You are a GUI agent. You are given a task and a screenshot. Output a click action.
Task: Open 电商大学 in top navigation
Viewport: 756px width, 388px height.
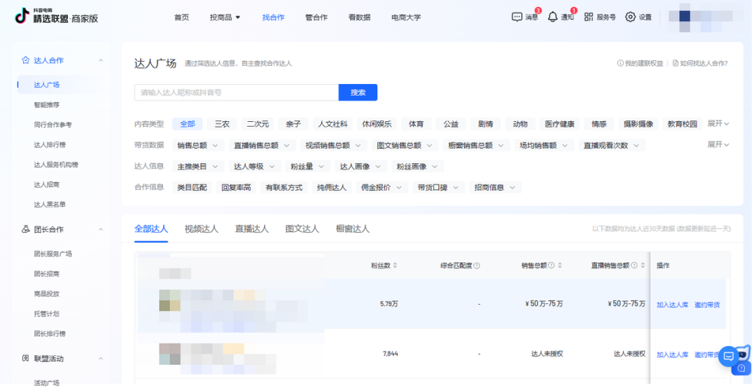[x=406, y=18]
